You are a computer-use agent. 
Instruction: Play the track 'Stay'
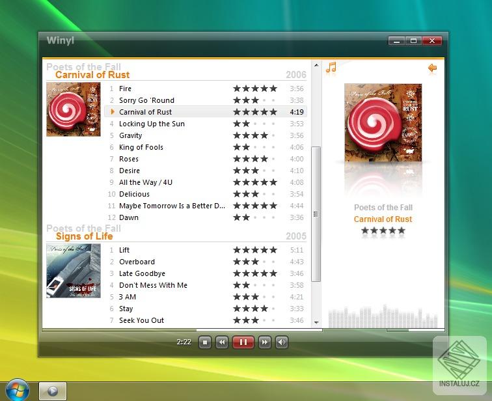click(206, 309)
